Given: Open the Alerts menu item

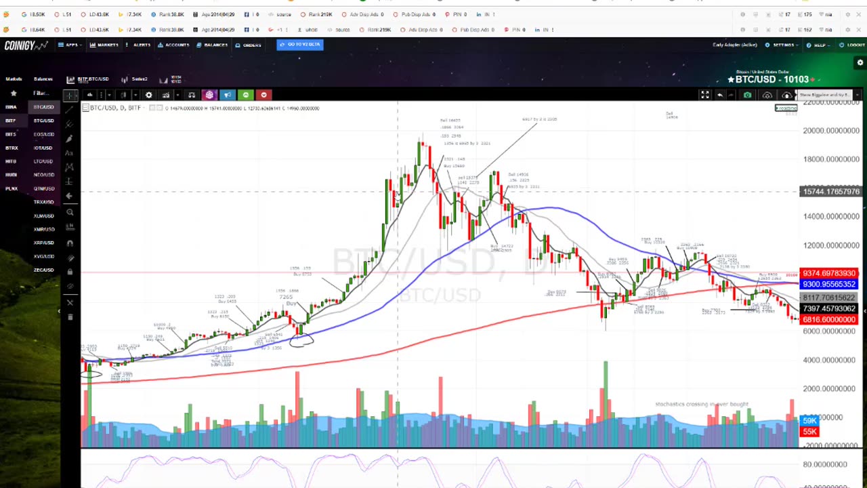Looking at the screenshot, I should pos(138,45).
